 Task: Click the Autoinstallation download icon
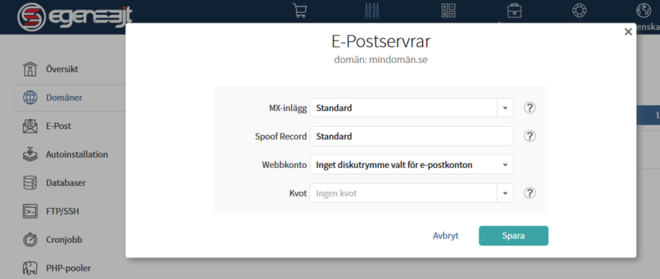[x=30, y=154]
